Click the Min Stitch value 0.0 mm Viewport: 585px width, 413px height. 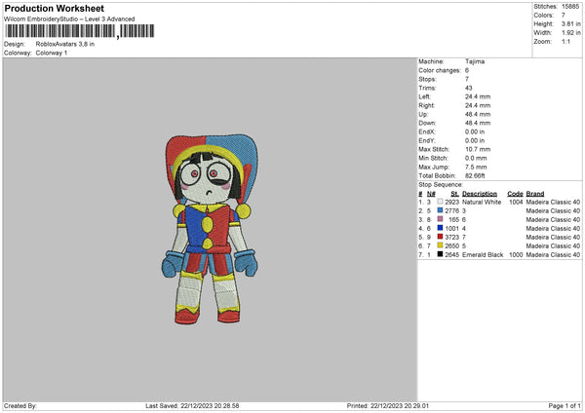(476, 158)
